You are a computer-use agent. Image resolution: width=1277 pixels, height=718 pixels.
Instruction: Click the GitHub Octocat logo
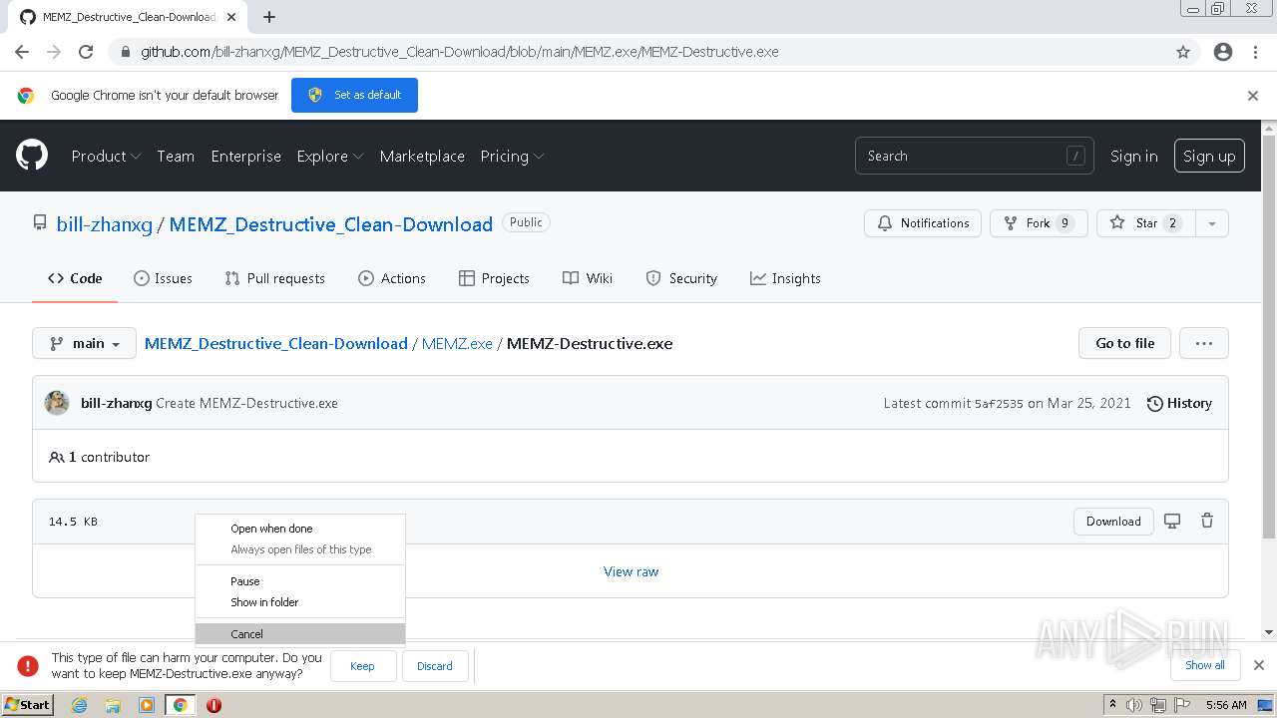coord(32,156)
